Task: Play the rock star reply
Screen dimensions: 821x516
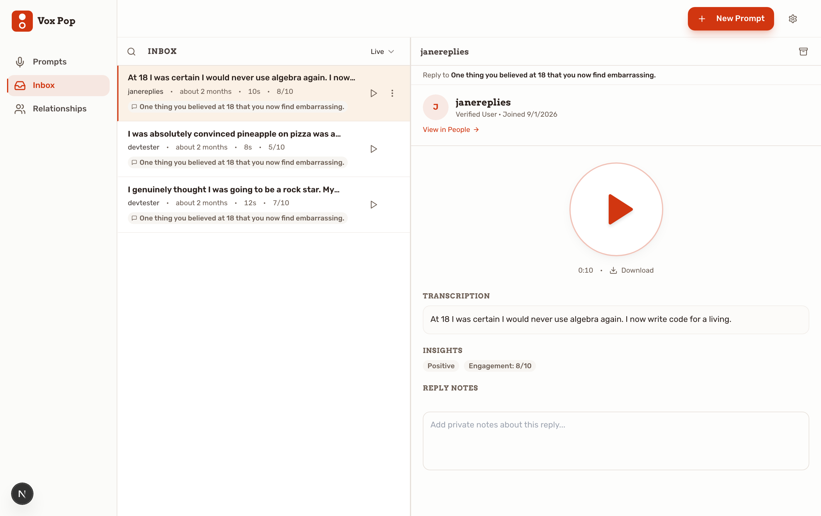Action: [374, 204]
